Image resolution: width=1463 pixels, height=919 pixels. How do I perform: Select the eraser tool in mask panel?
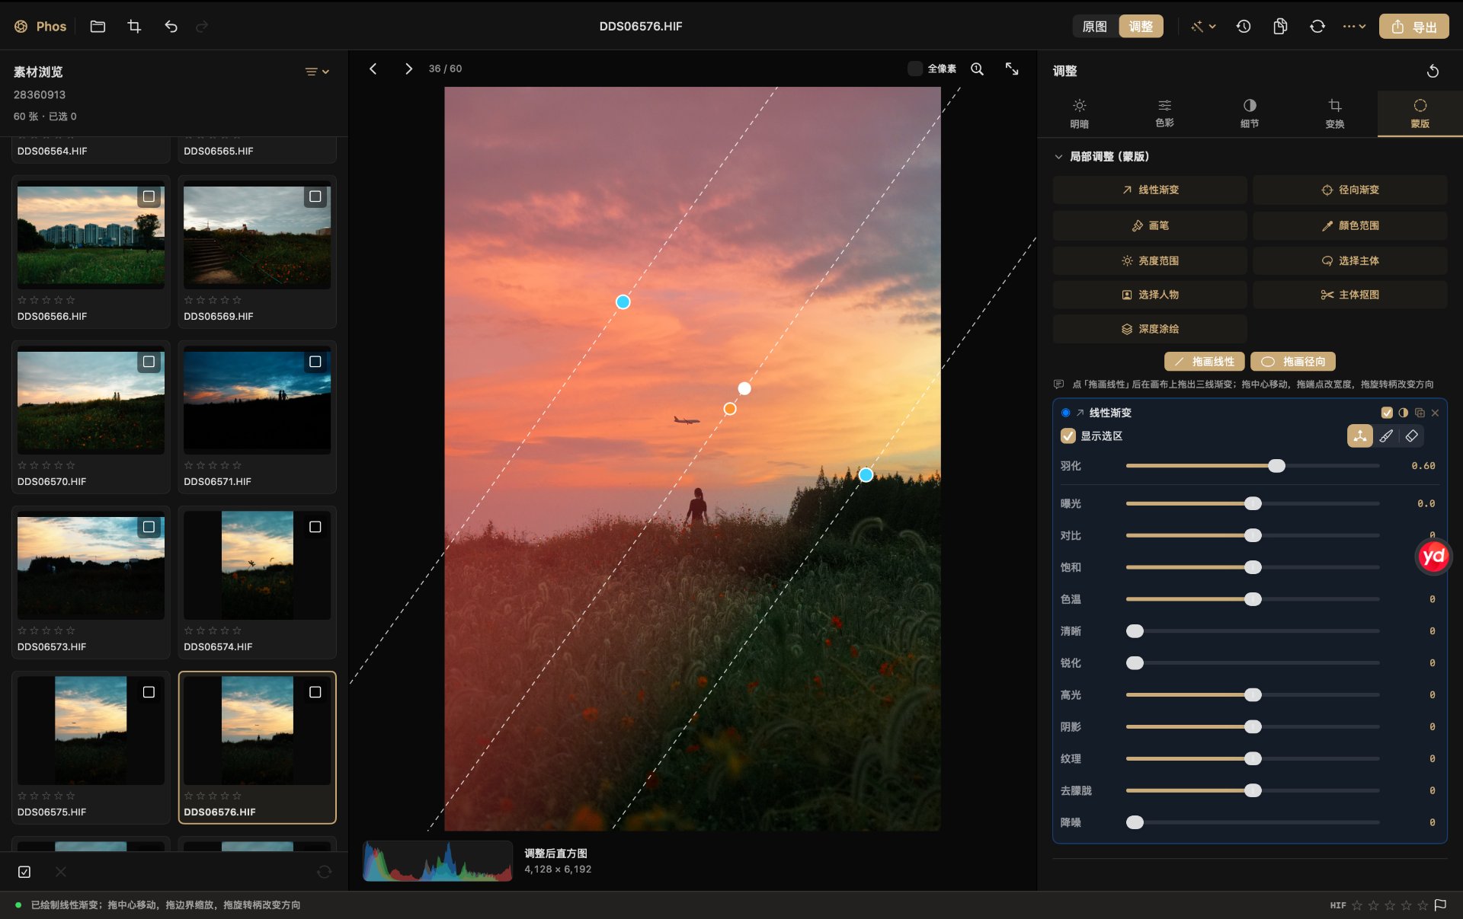(1411, 436)
